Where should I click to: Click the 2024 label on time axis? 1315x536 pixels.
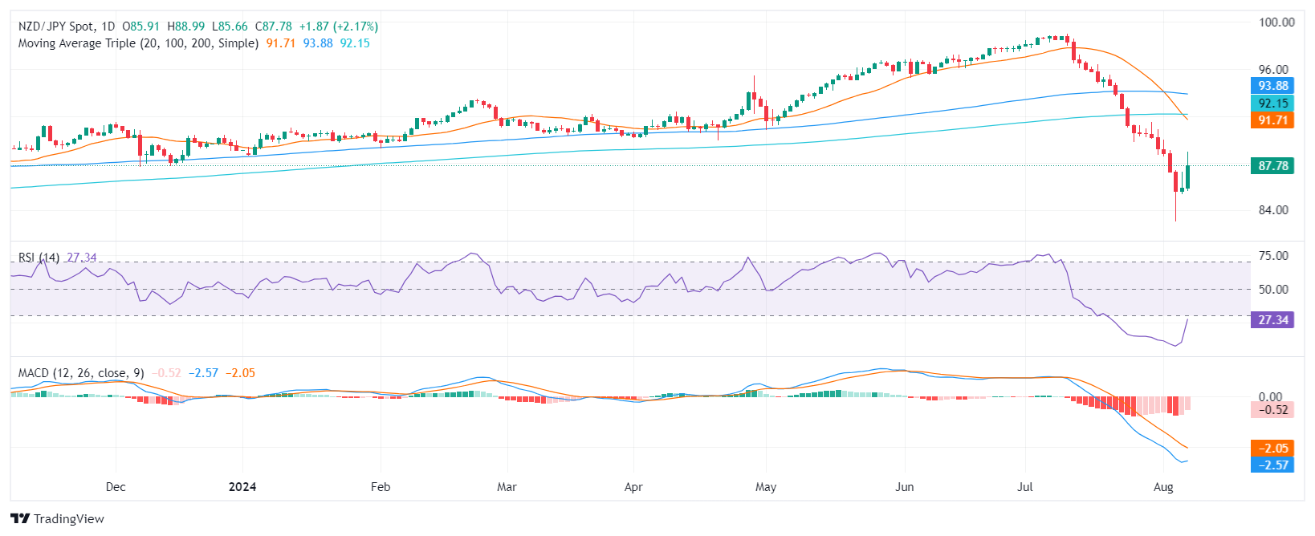pyautogui.click(x=242, y=487)
